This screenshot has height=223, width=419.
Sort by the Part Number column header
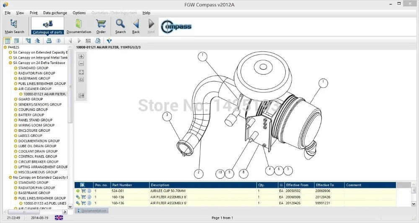click(x=129, y=185)
